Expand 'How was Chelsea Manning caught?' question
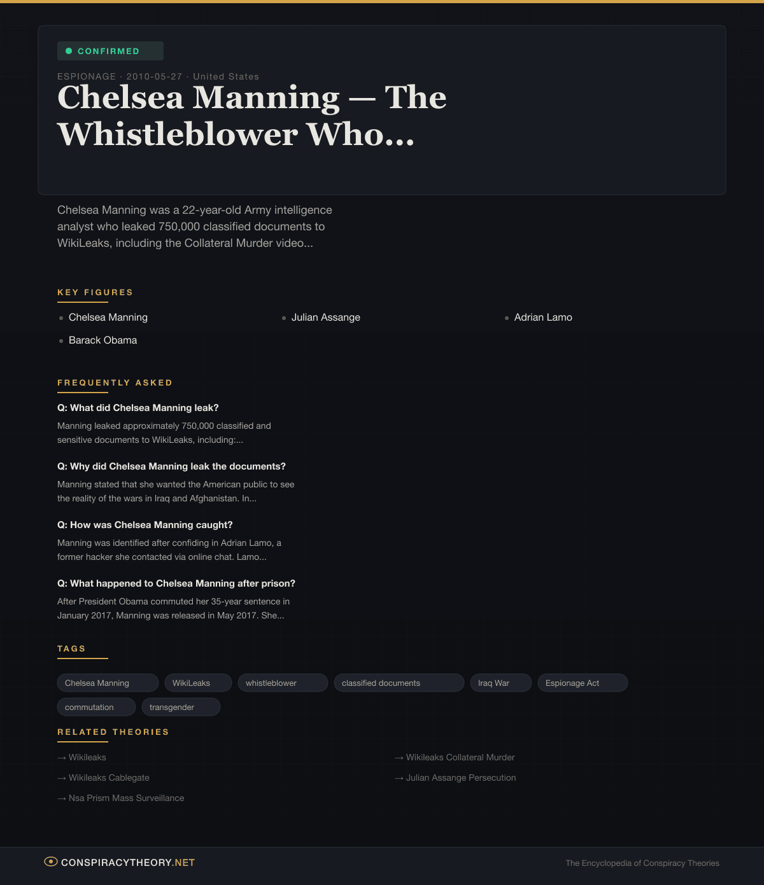 [x=145, y=525]
